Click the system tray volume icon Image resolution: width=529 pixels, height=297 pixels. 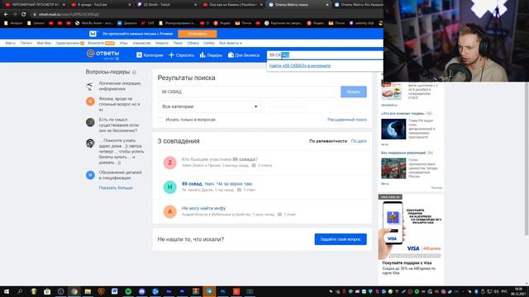pos(496,291)
